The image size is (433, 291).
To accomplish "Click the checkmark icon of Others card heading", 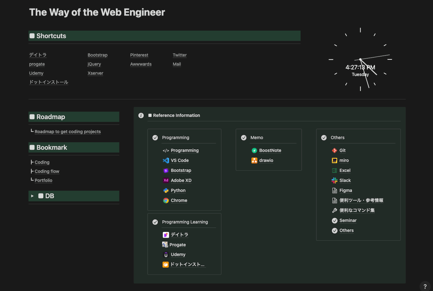I will click(x=324, y=138).
